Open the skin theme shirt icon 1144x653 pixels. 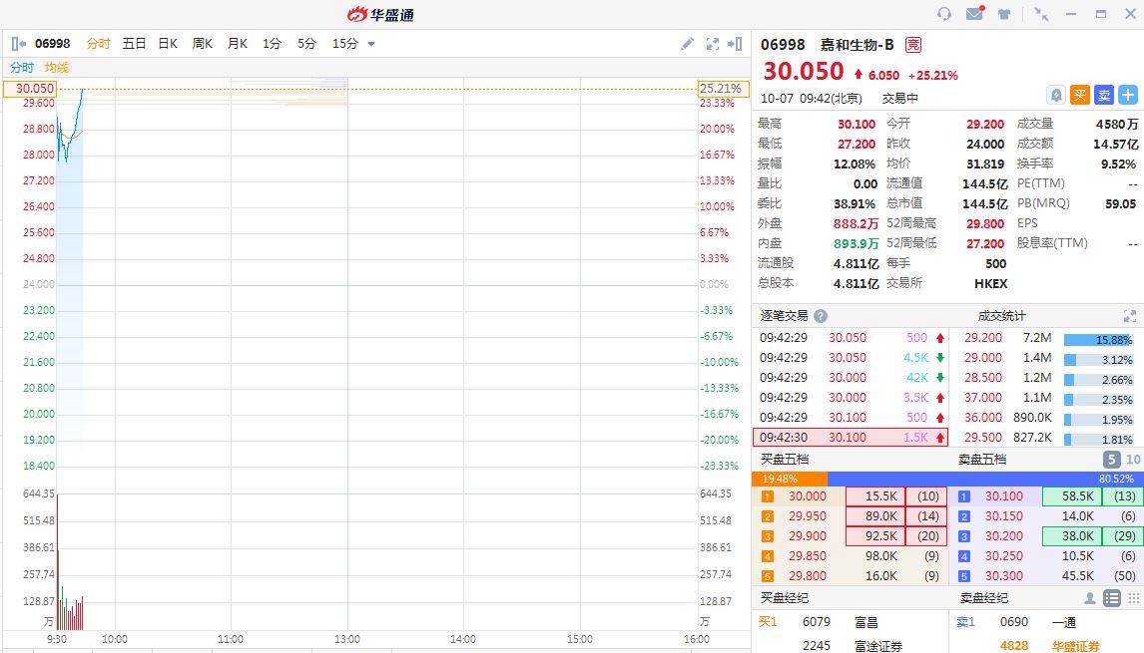pos(1003,14)
